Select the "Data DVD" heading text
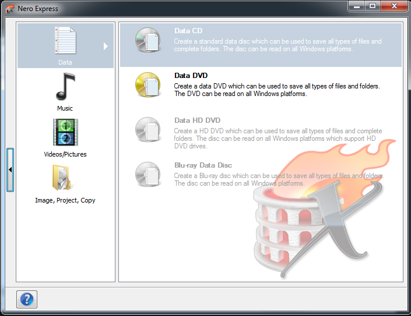 coord(191,76)
